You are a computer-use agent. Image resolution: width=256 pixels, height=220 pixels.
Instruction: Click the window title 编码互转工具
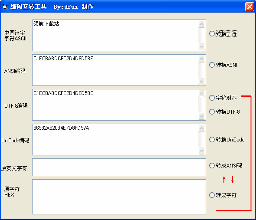[28, 7]
